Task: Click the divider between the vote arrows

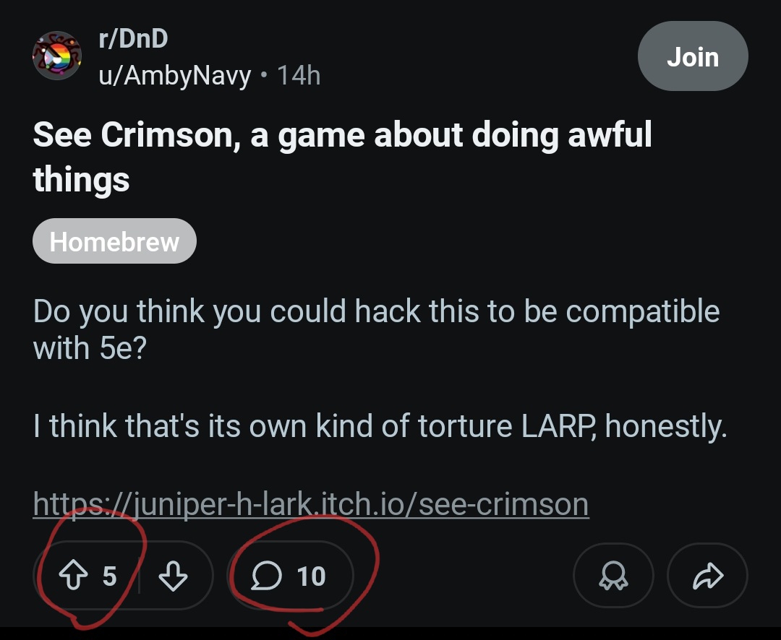Action: (x=139, y=576)
